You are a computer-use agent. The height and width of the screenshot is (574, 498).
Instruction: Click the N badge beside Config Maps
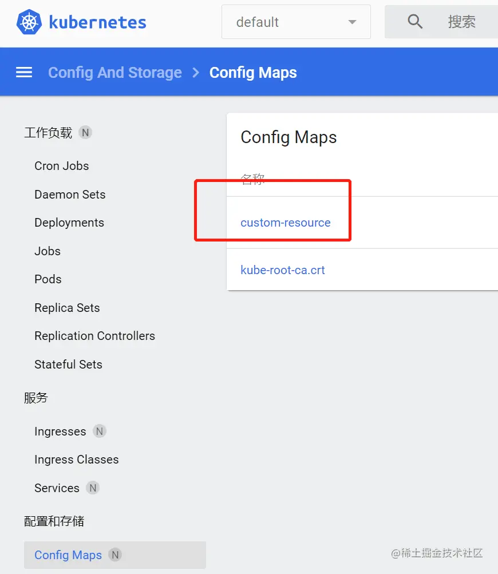(x=115, y=555)
